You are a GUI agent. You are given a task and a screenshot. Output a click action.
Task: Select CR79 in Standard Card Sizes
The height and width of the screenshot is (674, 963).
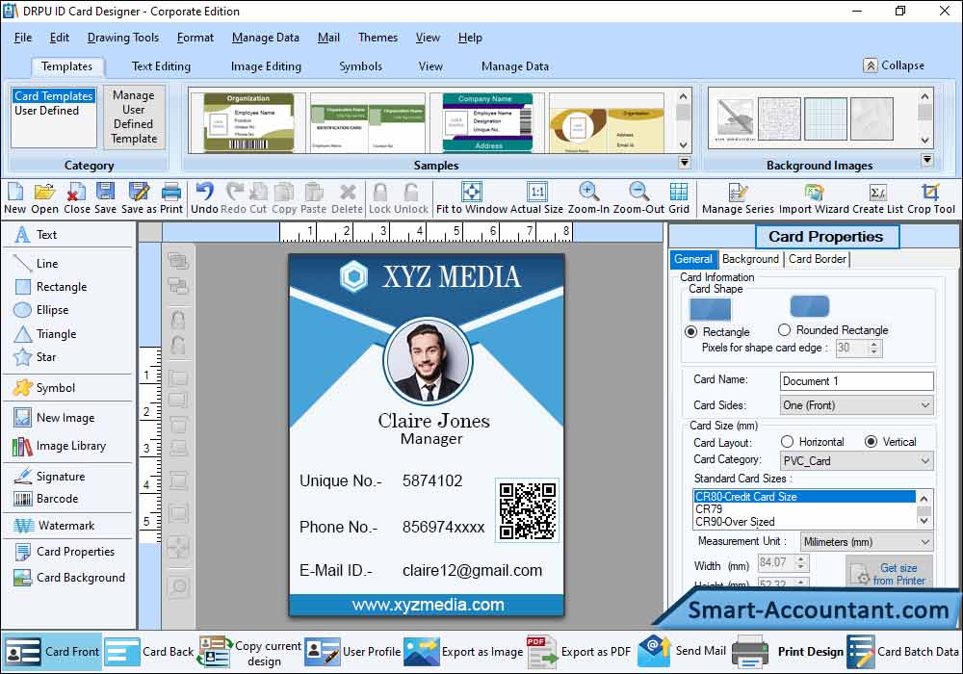pos(804,509)
